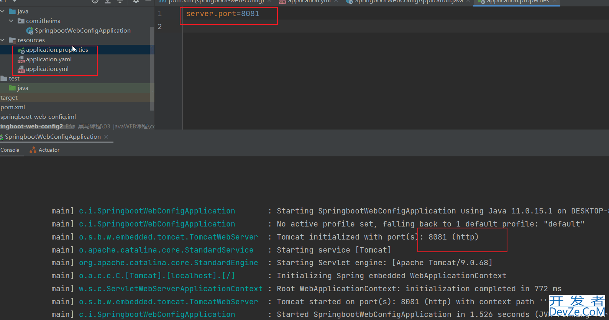Collapse the java source folder chevron
This screenshot has width=609, height=320.
[3, 11]
